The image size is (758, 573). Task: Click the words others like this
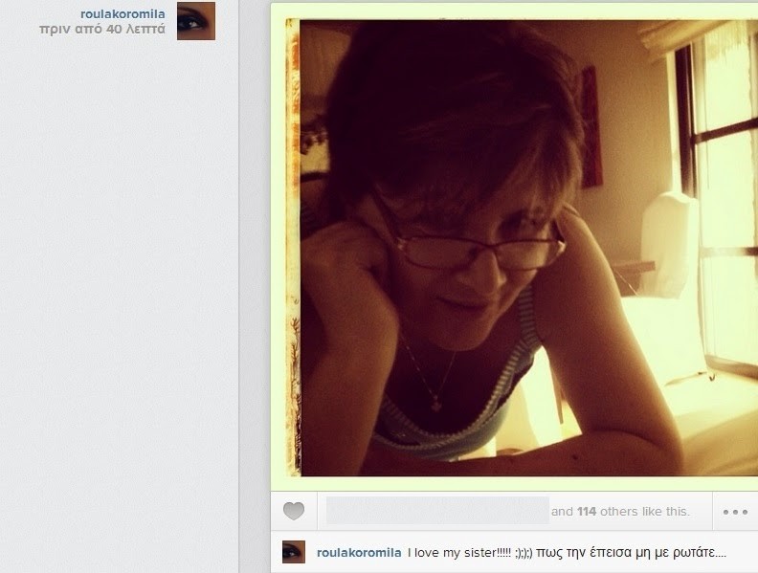645,511
